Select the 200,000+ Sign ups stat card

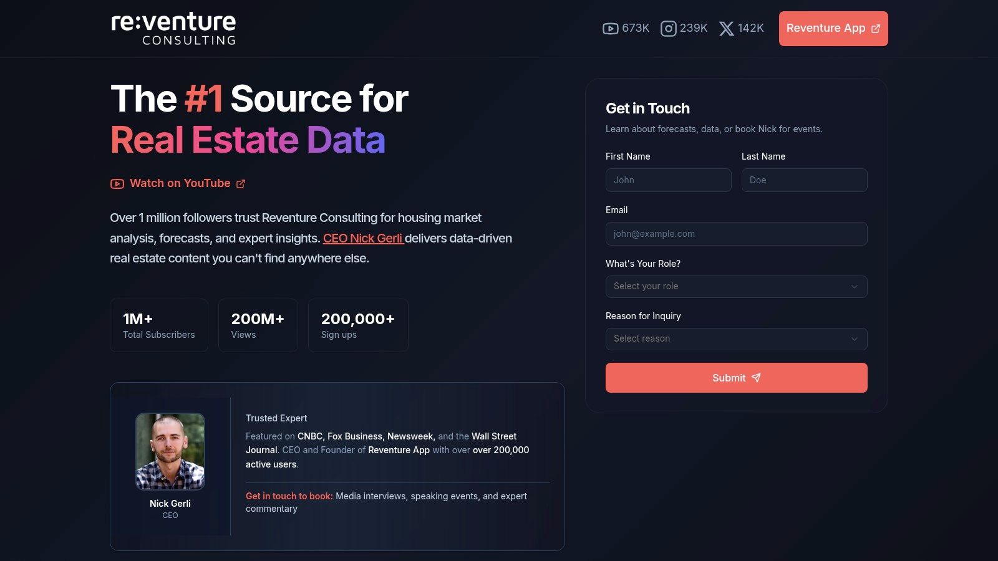(358, 325)
